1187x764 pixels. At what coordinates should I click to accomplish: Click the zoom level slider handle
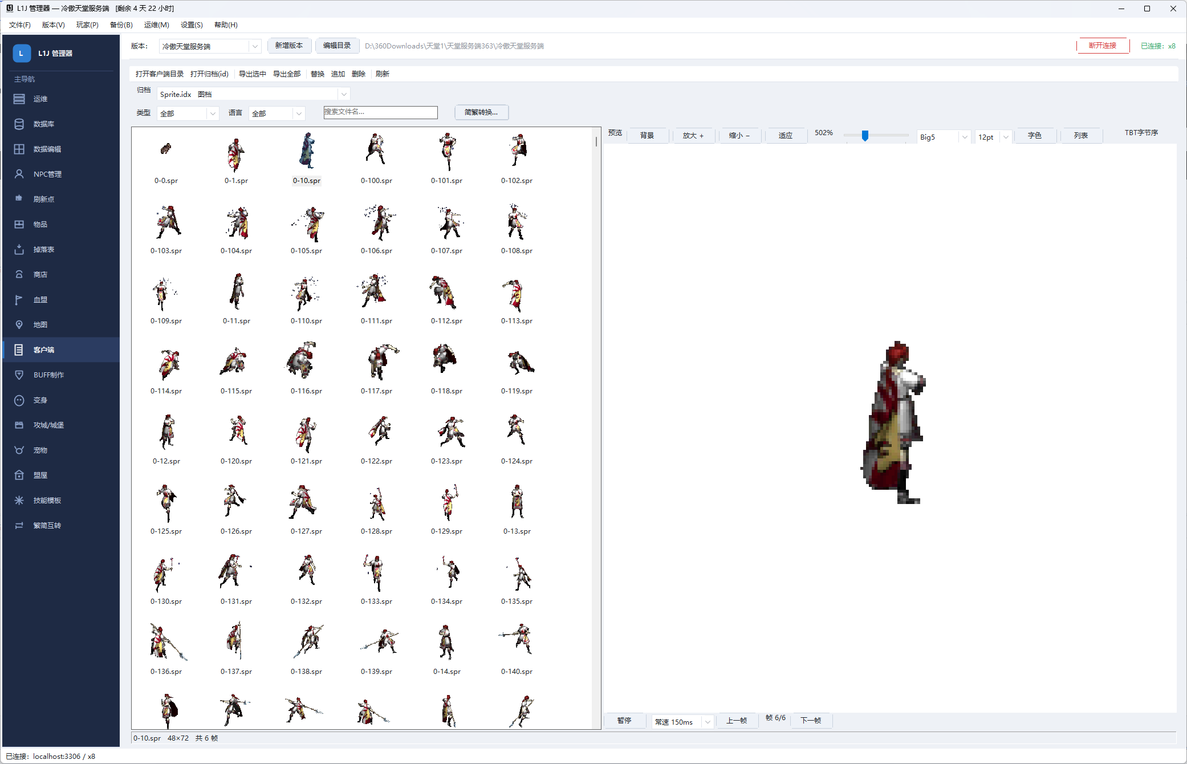[865, 136]
